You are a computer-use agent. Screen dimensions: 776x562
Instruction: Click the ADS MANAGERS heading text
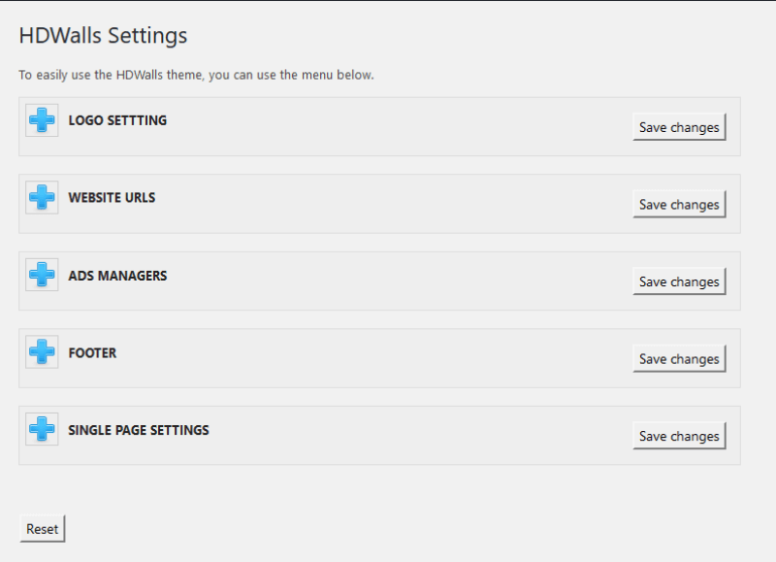coord(117,276)
